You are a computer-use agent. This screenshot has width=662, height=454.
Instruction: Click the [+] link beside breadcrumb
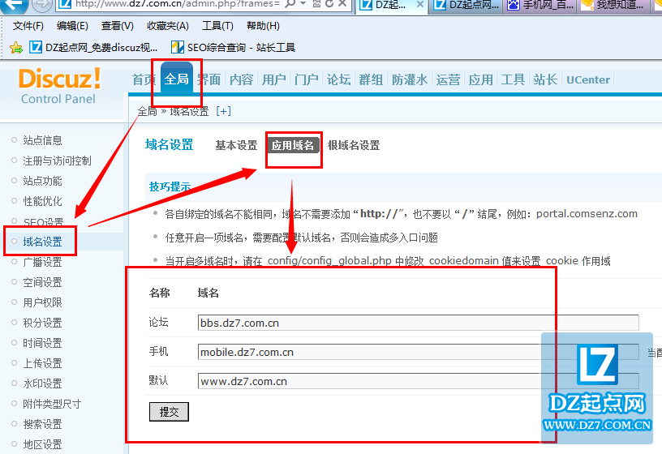tap(223, 111)
